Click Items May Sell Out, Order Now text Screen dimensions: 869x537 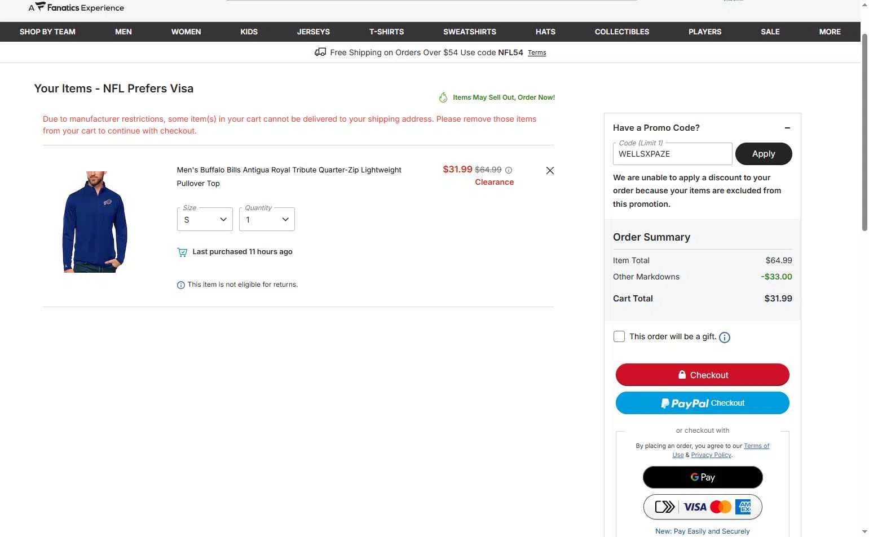point(504,97)
